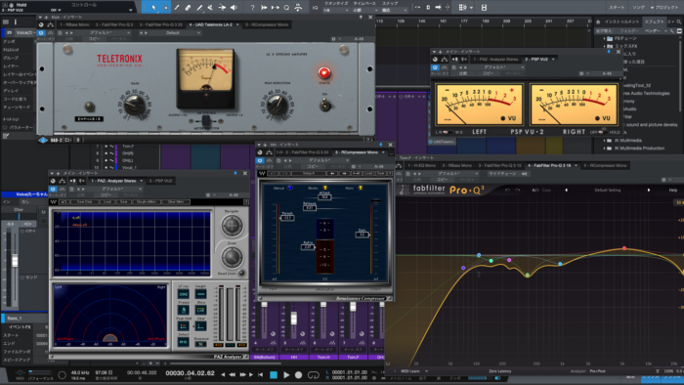The image size is (684, 385).
Task: Toggle power bypass in PSP VU2 window
Action: [435, 67]
